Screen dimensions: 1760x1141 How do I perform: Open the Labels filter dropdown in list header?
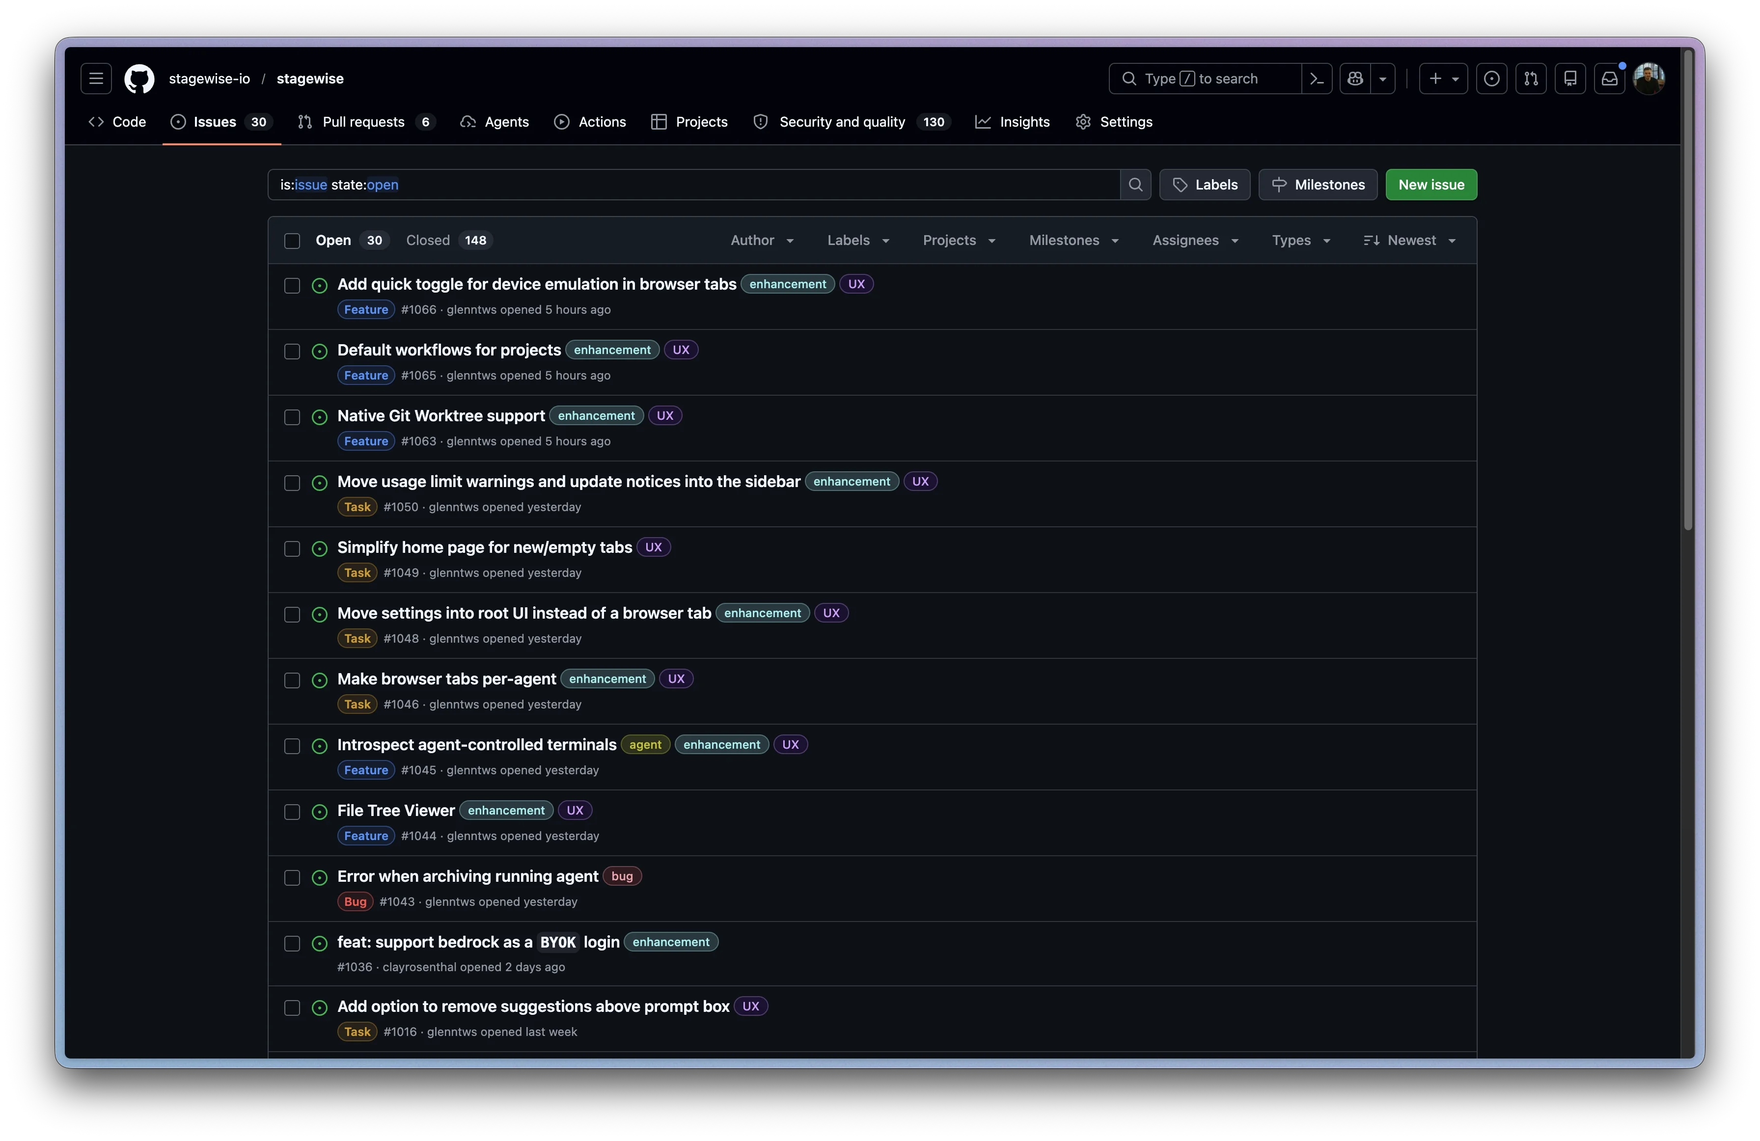[858, 241]
